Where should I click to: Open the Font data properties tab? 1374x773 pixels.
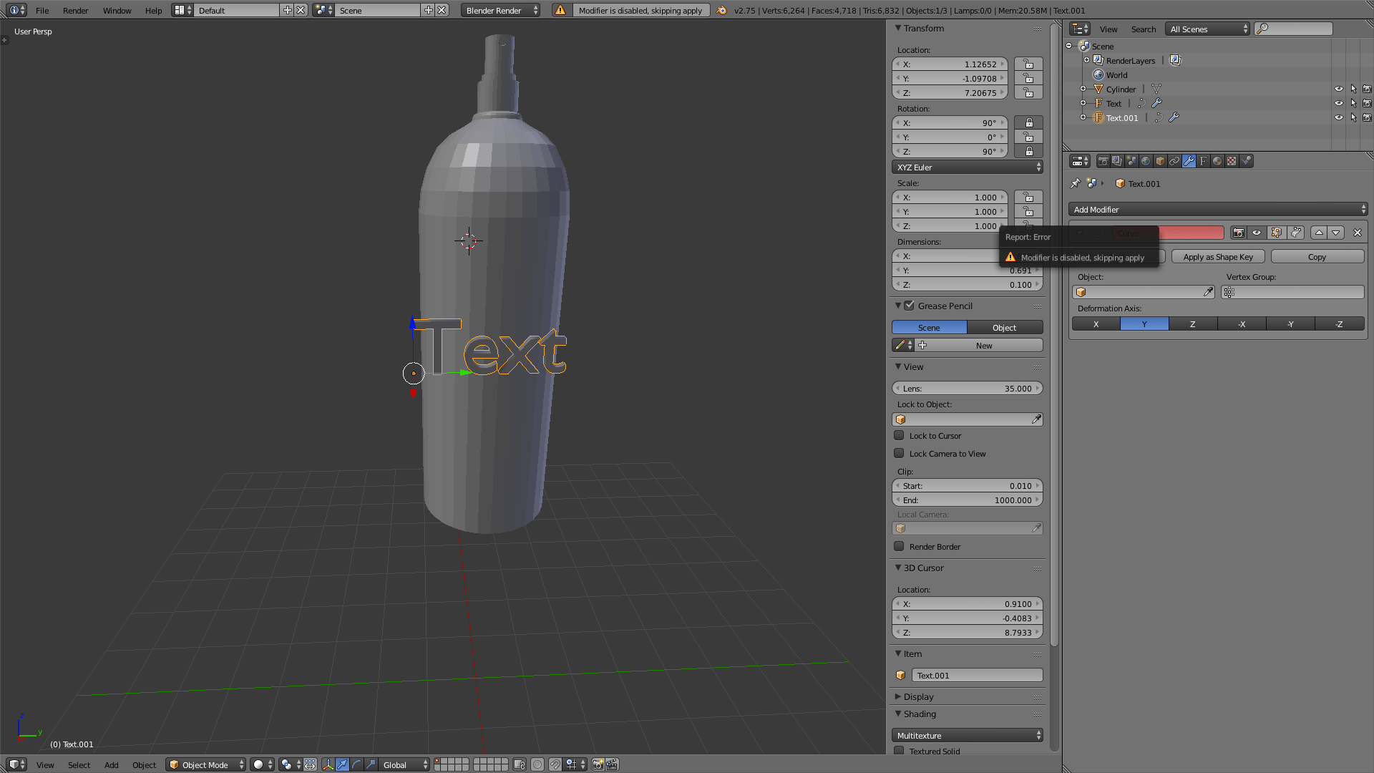(1203, 161)
